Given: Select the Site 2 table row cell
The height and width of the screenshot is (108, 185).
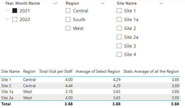Looking at the screenshot, I should coord(6,86).
